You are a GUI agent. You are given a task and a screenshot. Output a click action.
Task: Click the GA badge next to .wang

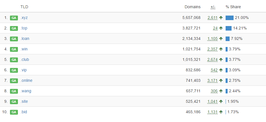[x=14, y=91]
